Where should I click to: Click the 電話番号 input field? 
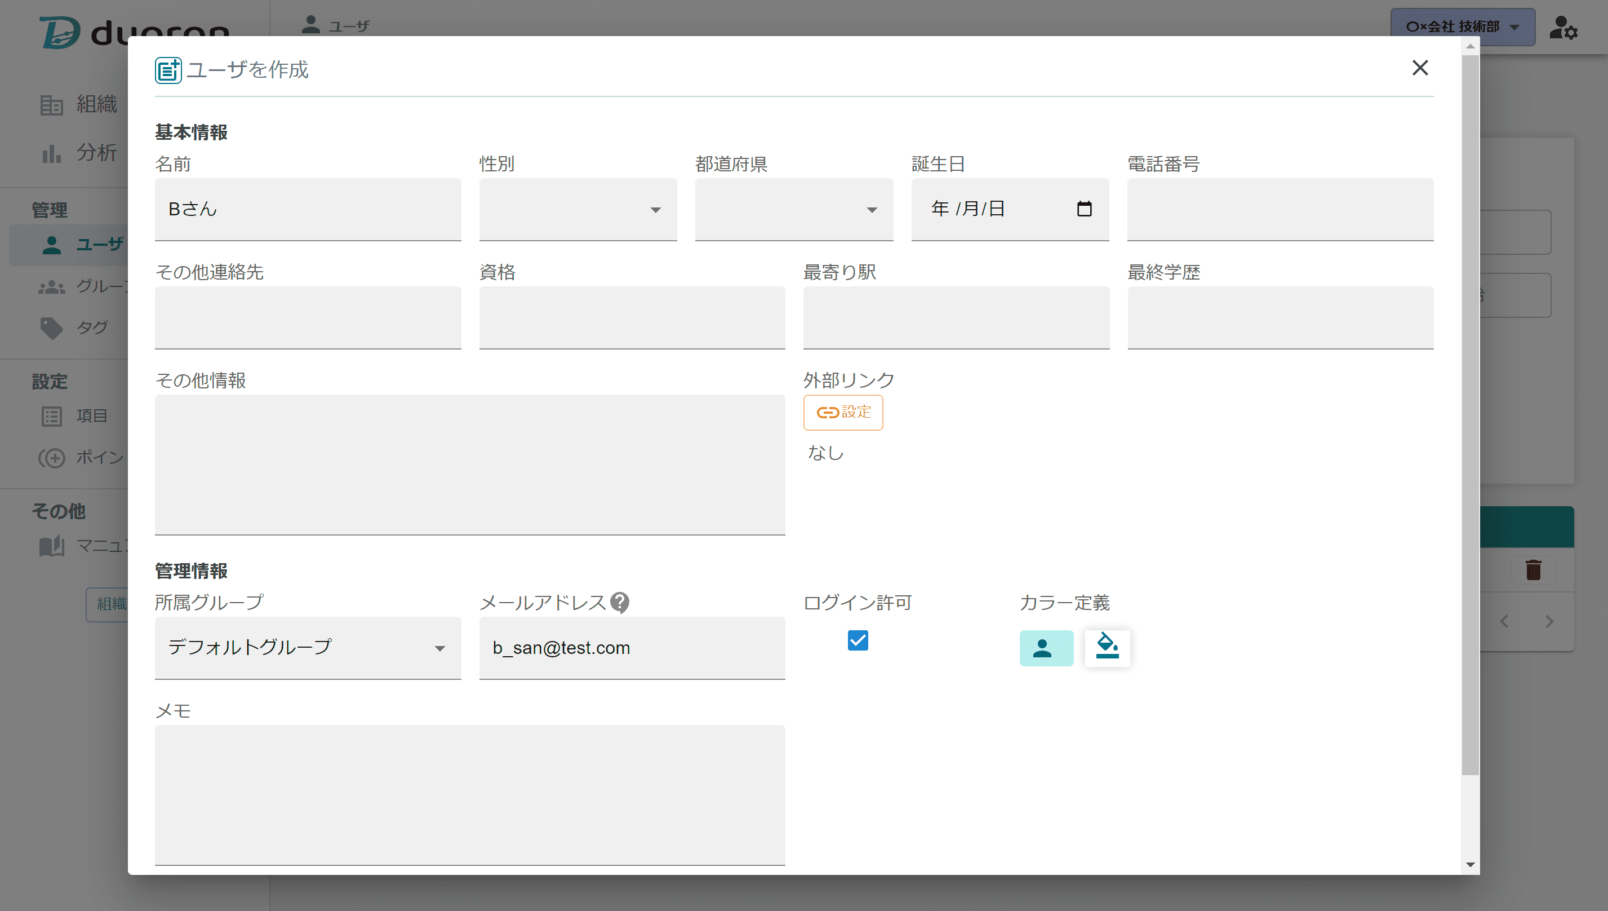[x=1280, y=209]
